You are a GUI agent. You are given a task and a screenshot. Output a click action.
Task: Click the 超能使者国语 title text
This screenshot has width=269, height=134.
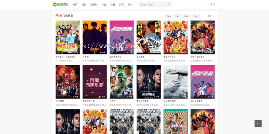[x=115, y=57]
